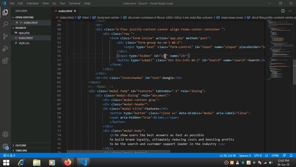Open the Source Control view
296x167 pixels.
tap(5, 36)
